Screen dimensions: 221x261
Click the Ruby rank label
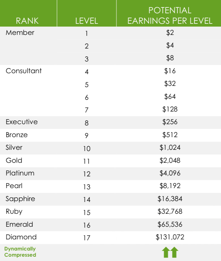tap(14, 212)
